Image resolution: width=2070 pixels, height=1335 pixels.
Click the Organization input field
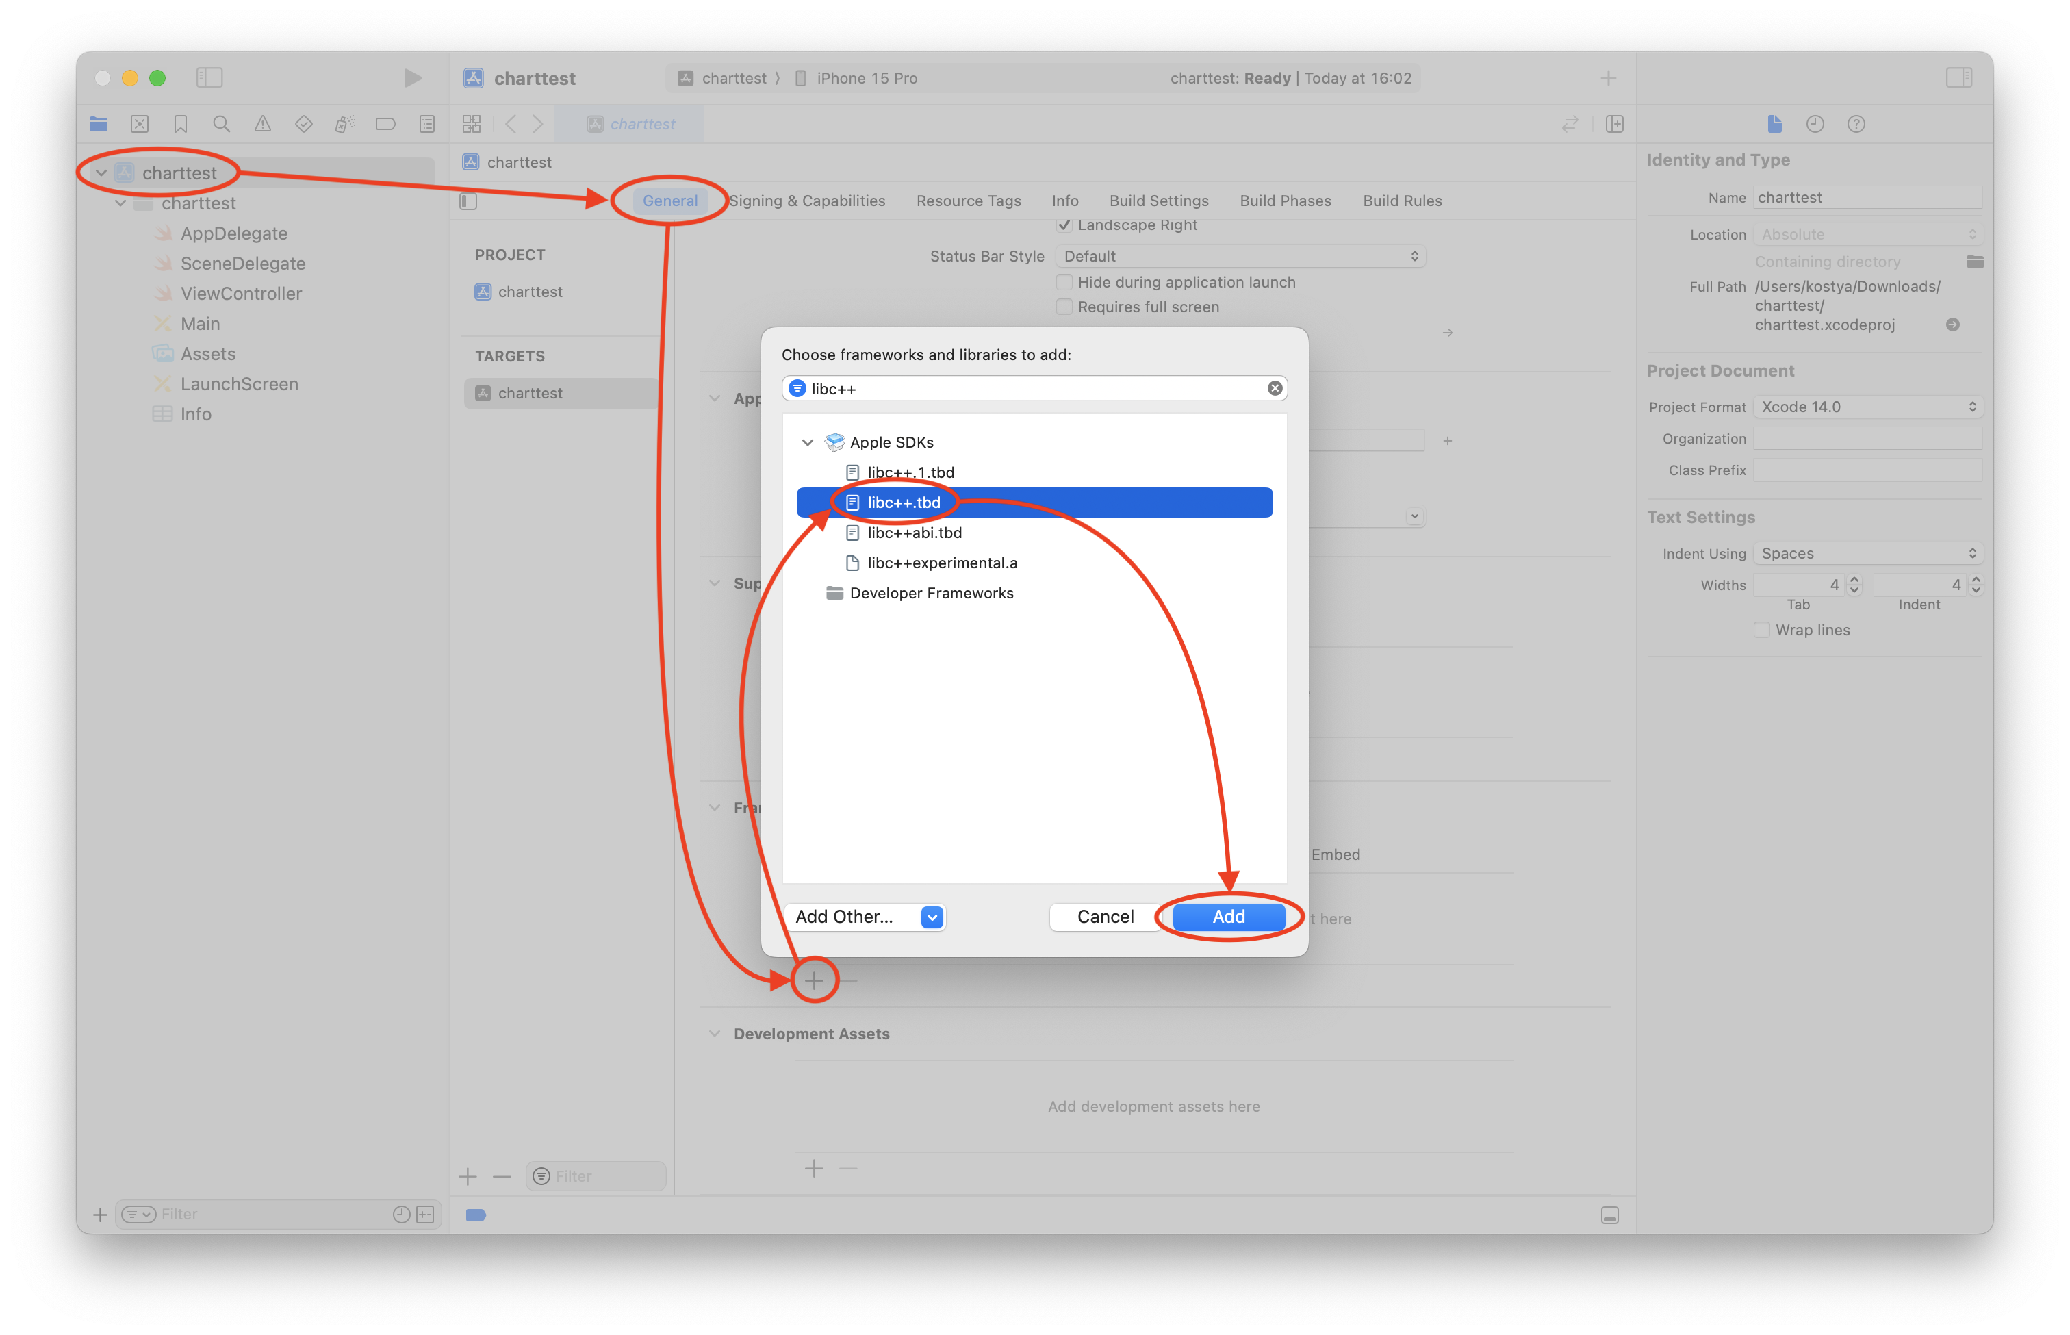[1867, 439]
